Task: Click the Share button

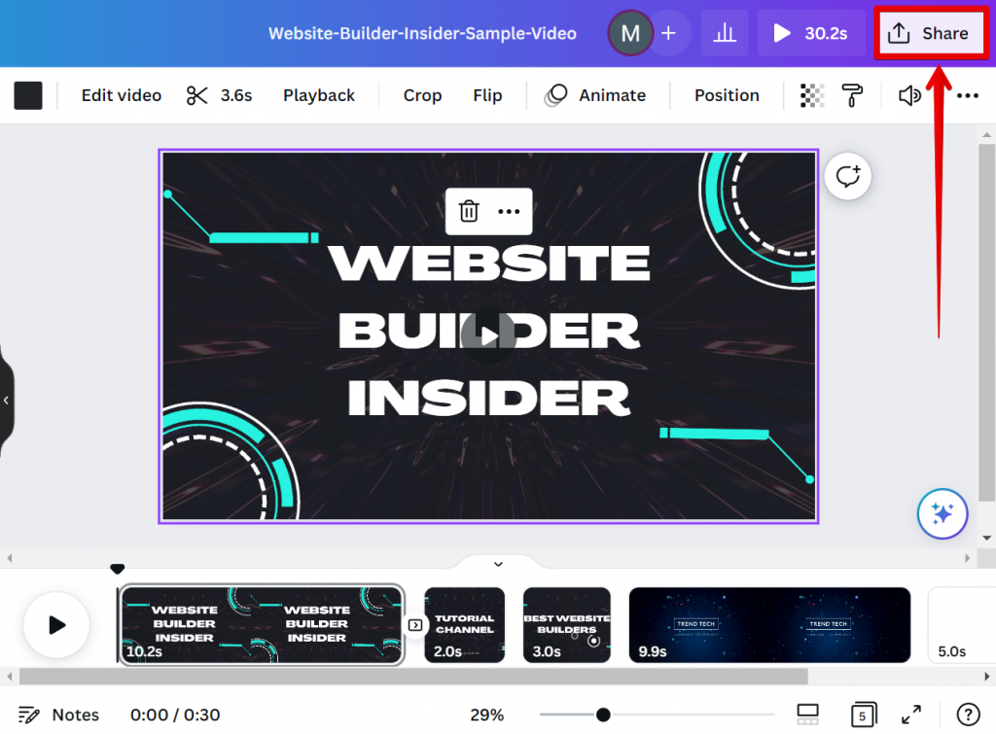Action: (x=930, y=32)
